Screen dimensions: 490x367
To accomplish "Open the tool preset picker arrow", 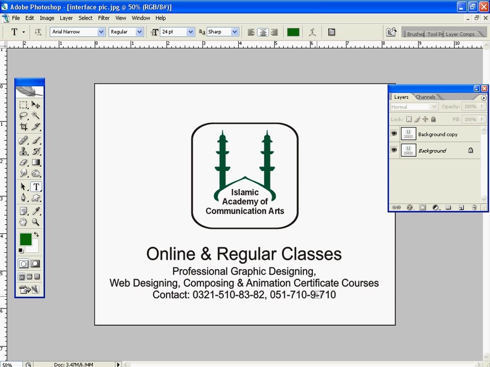I will pos(24,32).
